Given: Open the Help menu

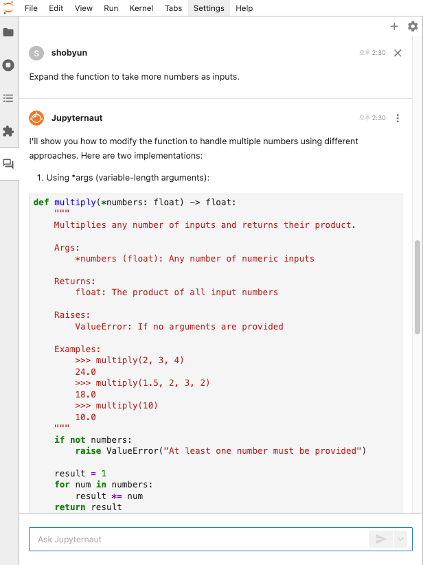Looking at the screenshot, I should click(x=244, y=8).
